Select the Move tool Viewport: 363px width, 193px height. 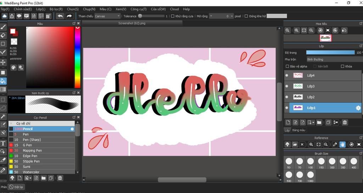click(x=3, y=62)
